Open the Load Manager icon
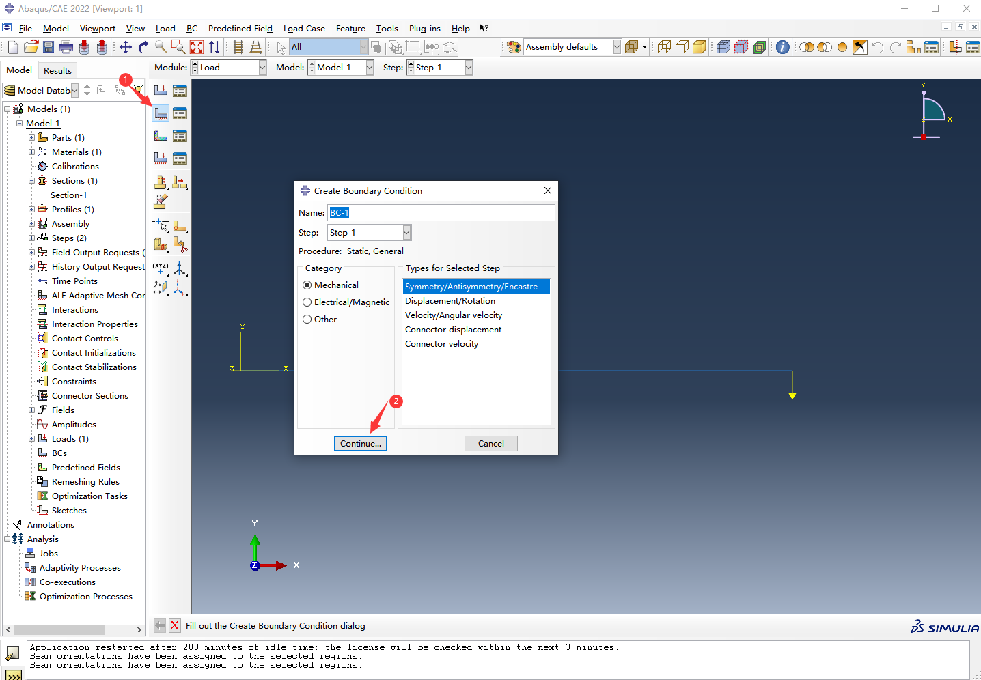 coord(180,90)
